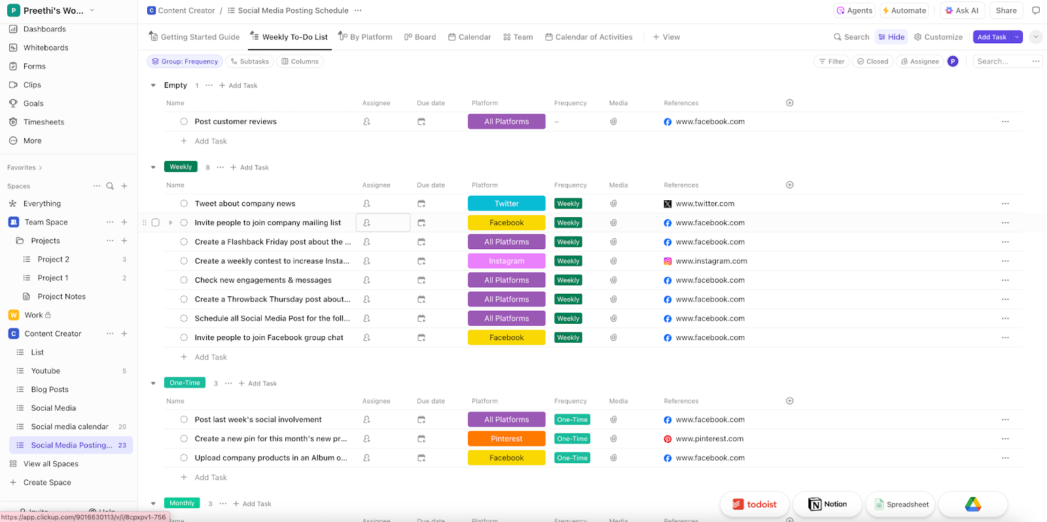The width and height of the screenshot is (1047, 522).
Task: Open the comments chat icon at top right
Action: coord(1036,10)
